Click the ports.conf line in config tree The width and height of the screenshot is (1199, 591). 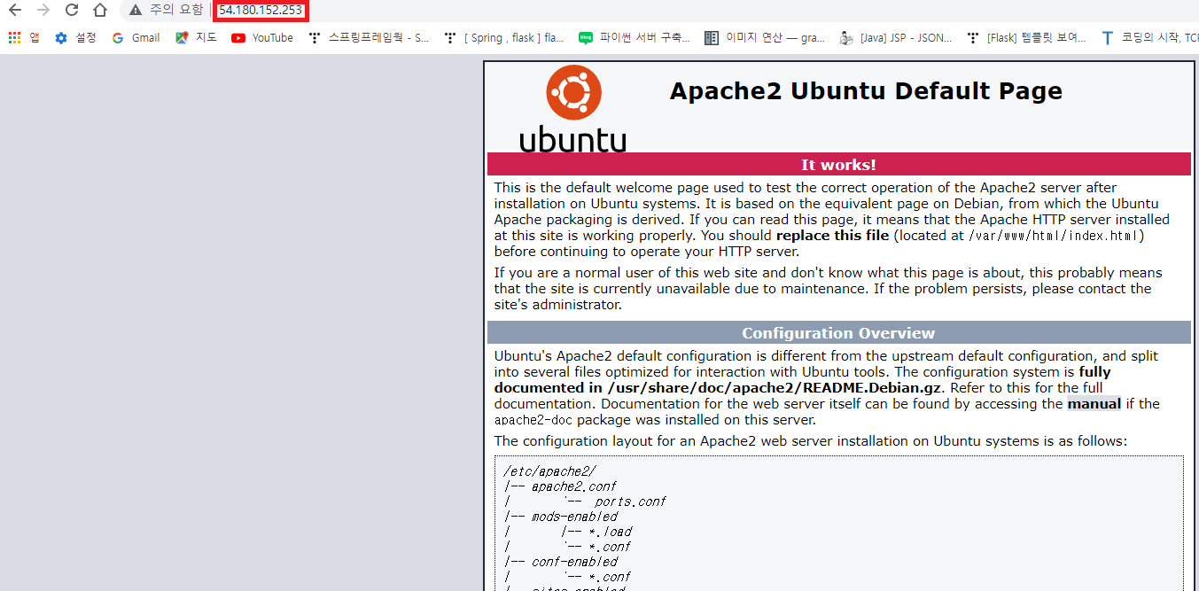(629, 502)
